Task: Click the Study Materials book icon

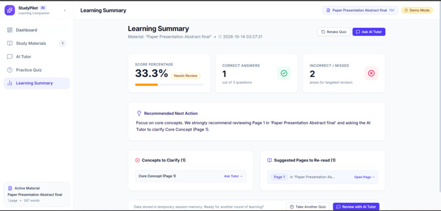Action: (10, 43)
